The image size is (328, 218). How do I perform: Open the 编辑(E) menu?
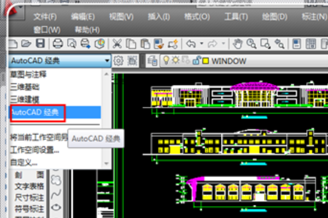tap(83, 17)
